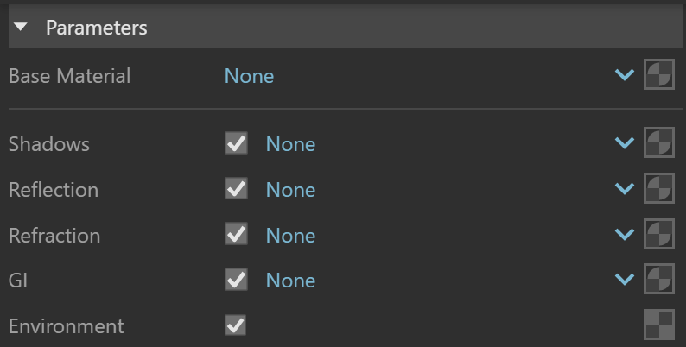Click the GI checkered map icon

(x=659, y=279)
